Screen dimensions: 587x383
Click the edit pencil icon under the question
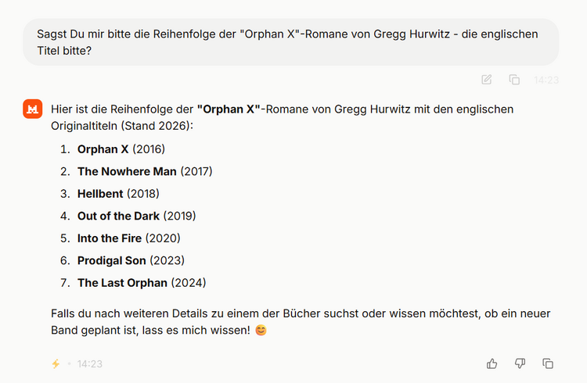click(x=487, y=79)
